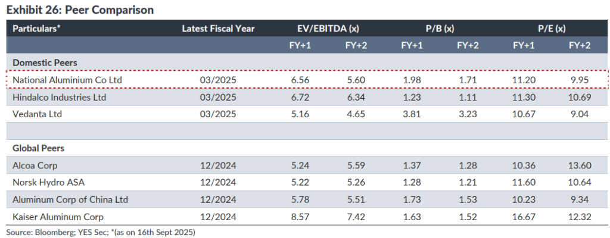Select Kaiser Aluminum P/E value 16.67
Viewport: 610px width, 238px height.
point(523,217)
